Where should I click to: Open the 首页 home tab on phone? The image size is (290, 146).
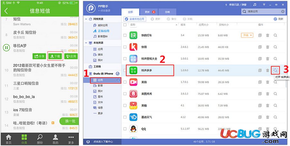(8, 139)
